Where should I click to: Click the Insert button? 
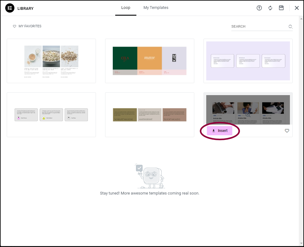219,131
